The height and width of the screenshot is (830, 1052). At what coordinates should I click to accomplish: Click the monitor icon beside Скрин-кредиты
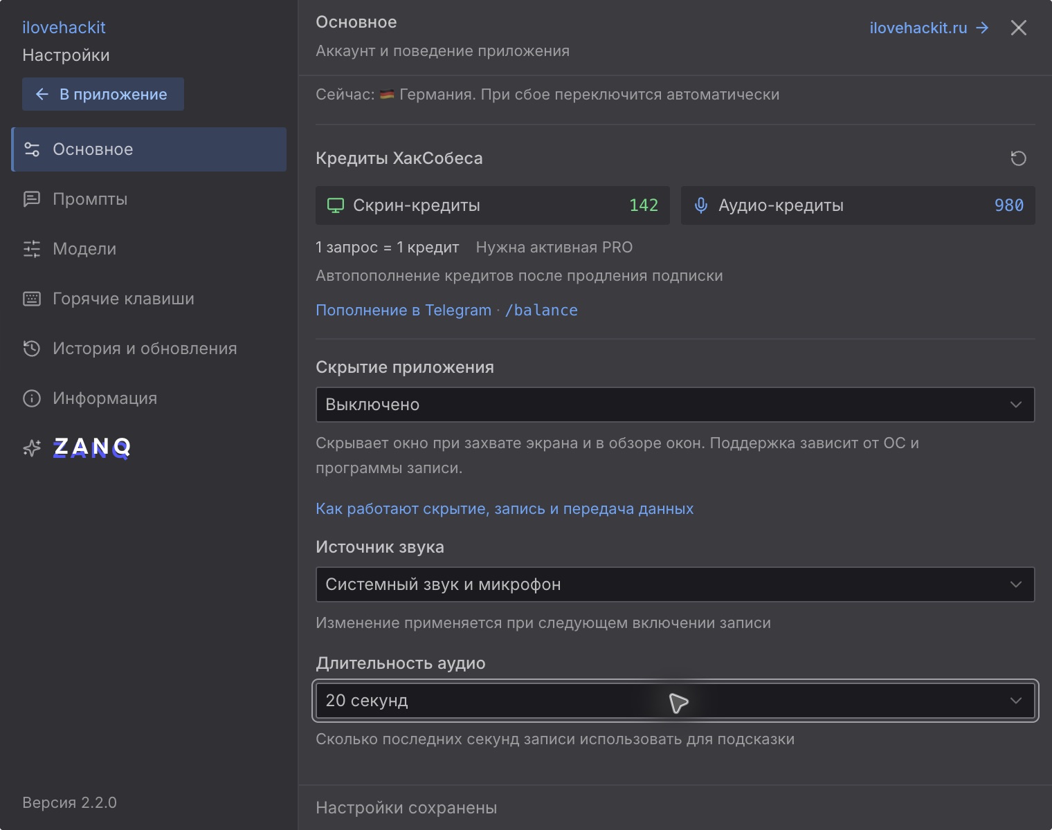tap(336, 205)
